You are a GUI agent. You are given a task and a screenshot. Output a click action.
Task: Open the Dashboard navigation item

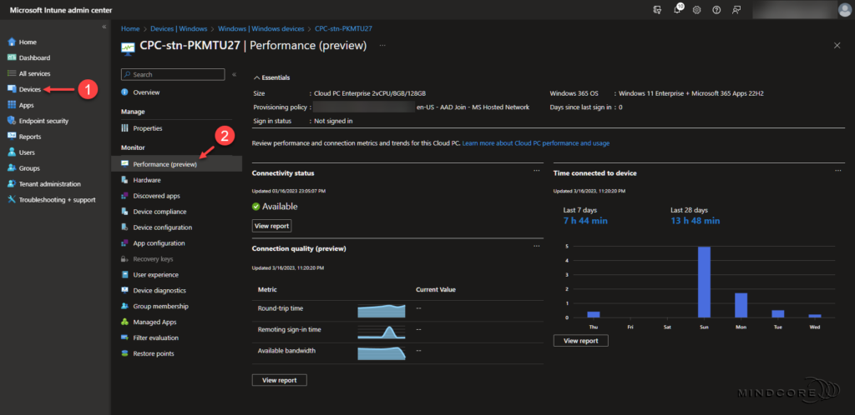pyautogui.click(x=34, y=57)
